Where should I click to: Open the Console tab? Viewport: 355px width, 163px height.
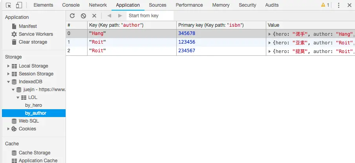(71, 5)
